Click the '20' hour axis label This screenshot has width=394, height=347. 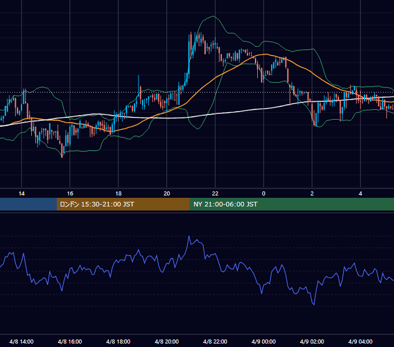167,193
